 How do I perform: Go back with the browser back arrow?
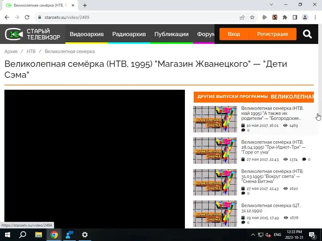[7, 17]
